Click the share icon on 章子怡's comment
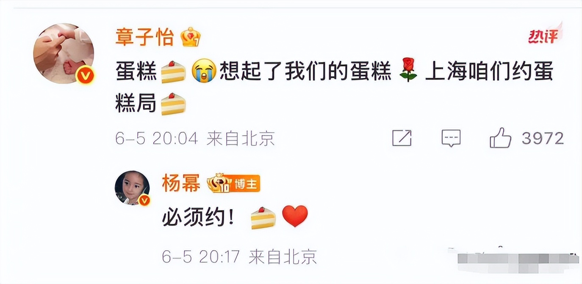The height and width of the screenshot is (284, 582). point(402,138)
